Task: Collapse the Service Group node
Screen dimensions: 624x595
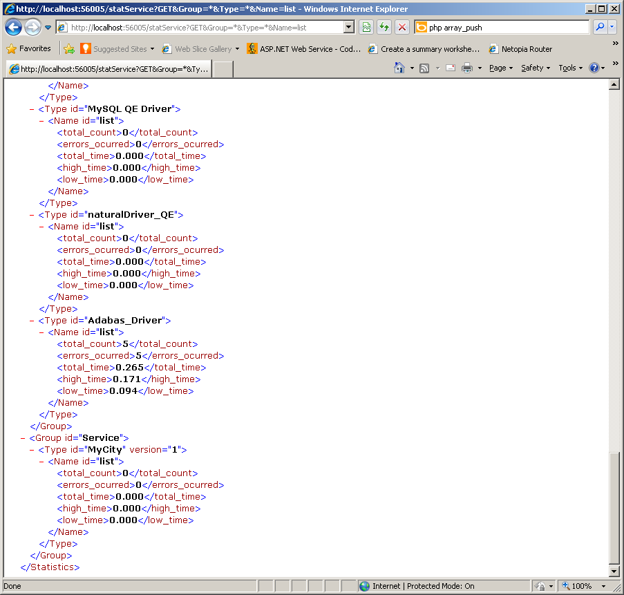Action: 23,438
